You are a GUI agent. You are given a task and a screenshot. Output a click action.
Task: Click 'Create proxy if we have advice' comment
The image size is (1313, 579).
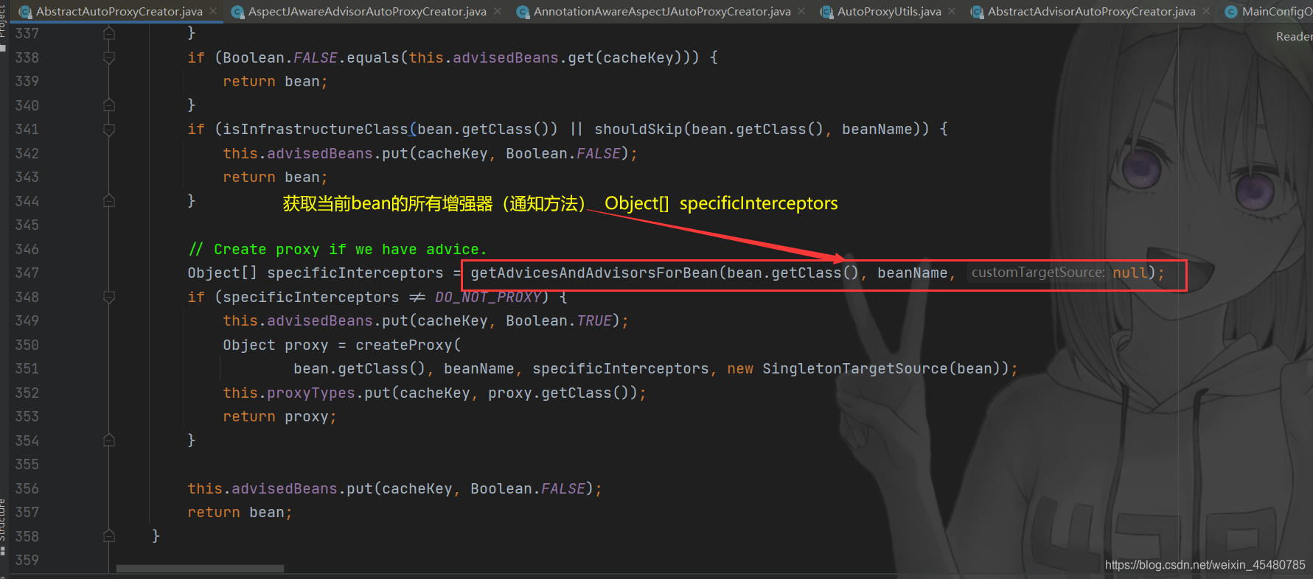(338, 249)
